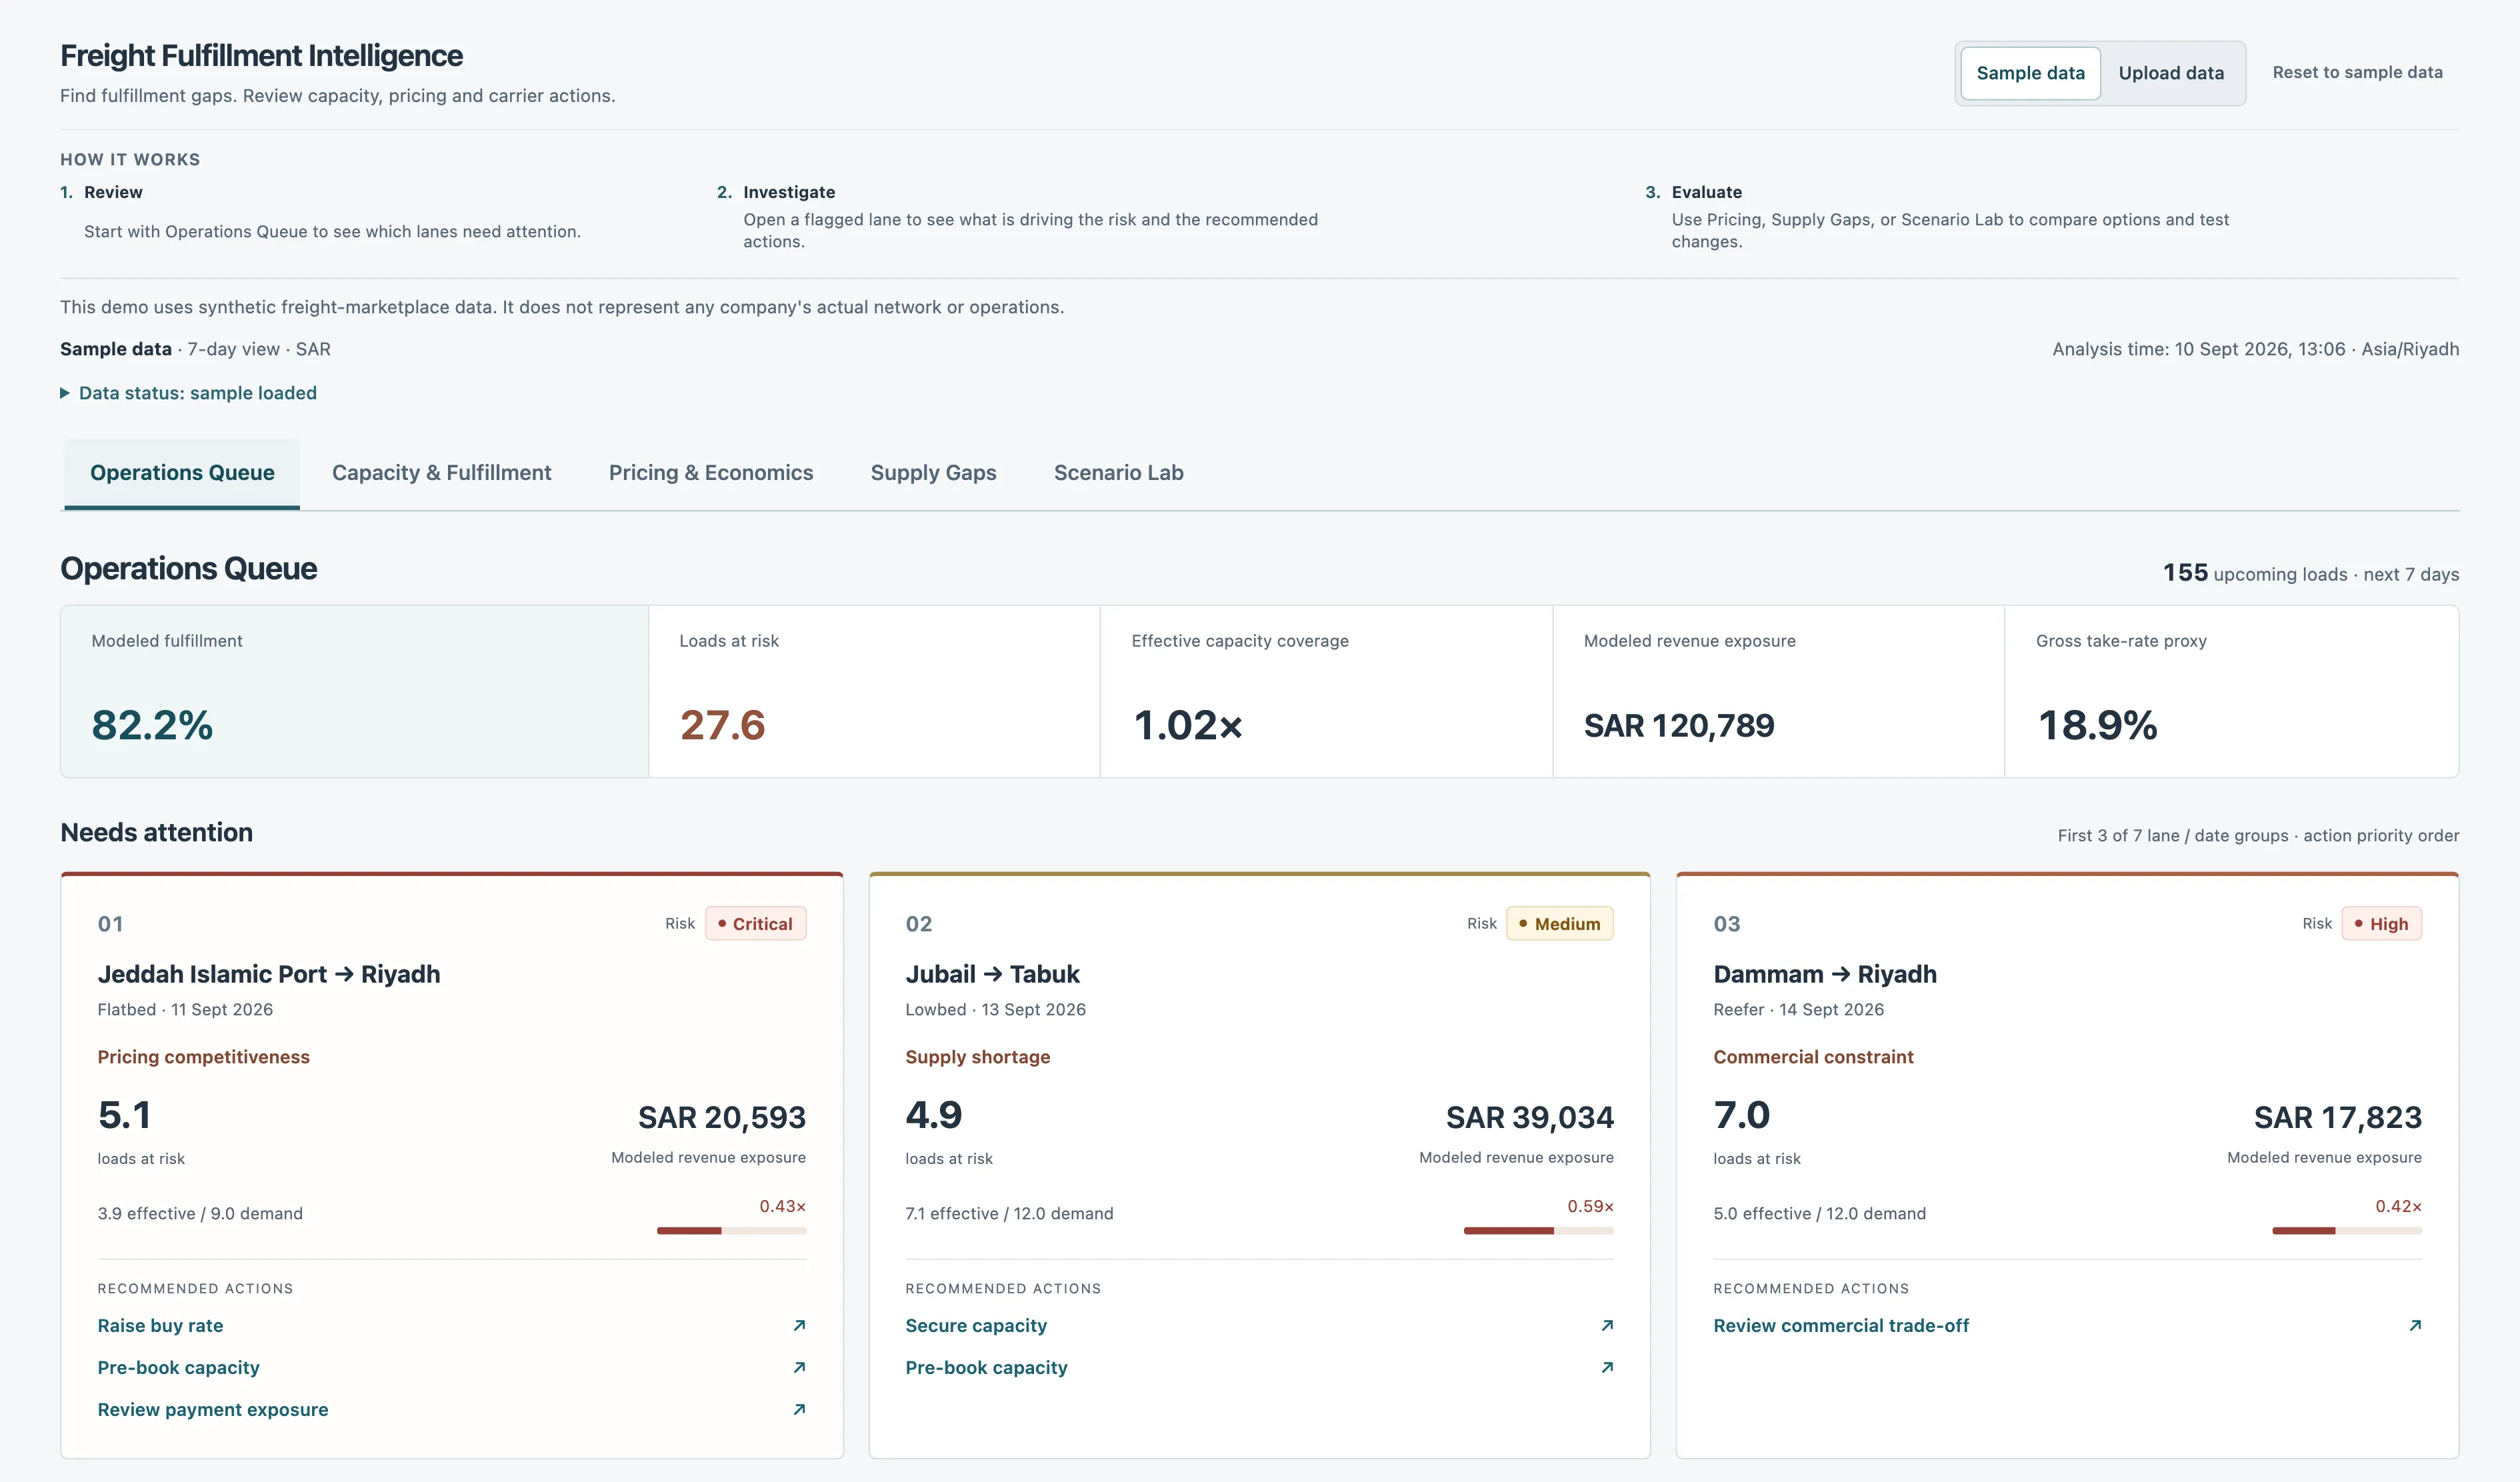Click arrow icon in Jubail card's Pre-book capacity row
The width and height of the screenshot is (2520, 1482).
pos(1607,1367)
